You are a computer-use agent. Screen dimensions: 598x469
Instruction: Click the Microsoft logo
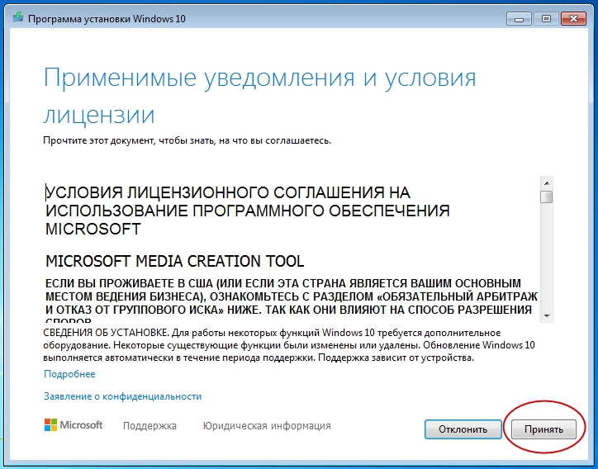(74, 424)
